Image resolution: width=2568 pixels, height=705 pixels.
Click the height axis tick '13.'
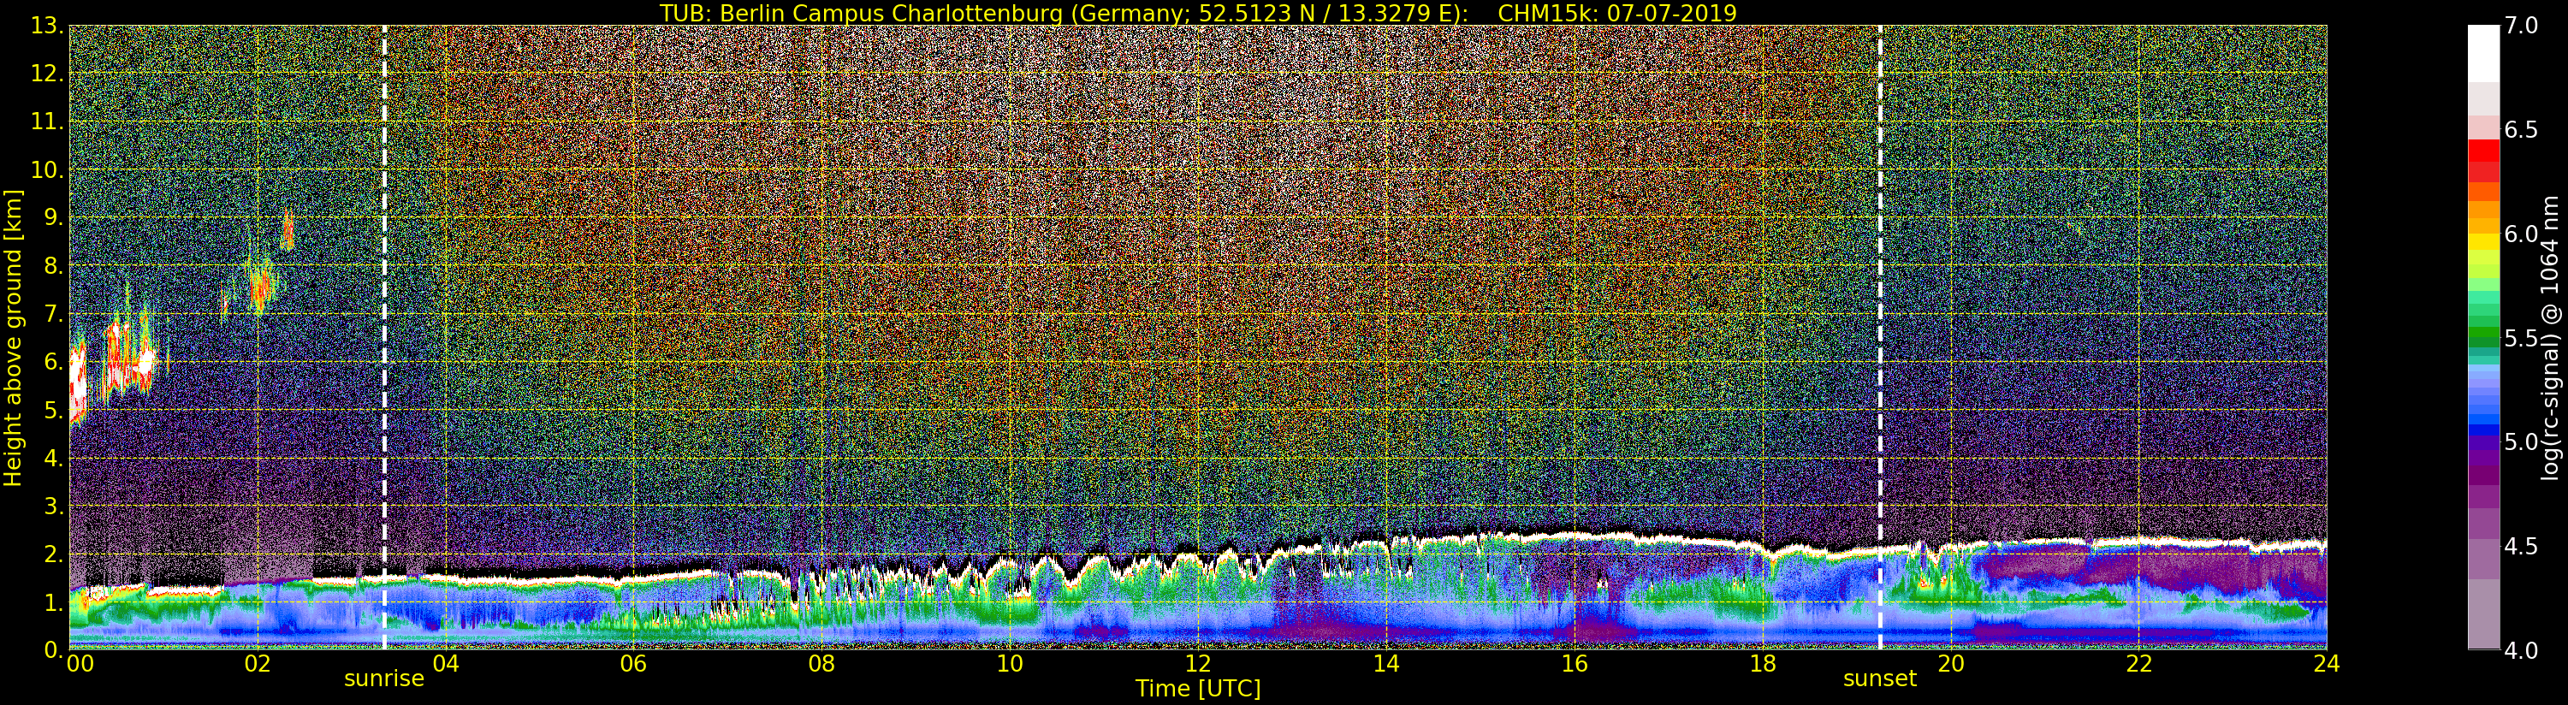[48, 26]
